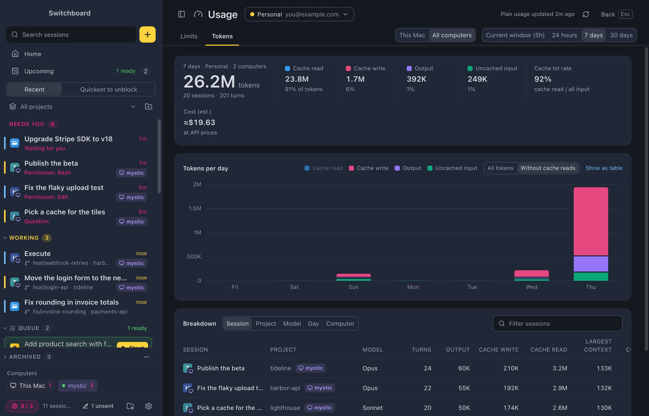Open the Personal account dropdown
Image resolution: width=649 pixels, height=416 pixels.
tap(299, 14)
